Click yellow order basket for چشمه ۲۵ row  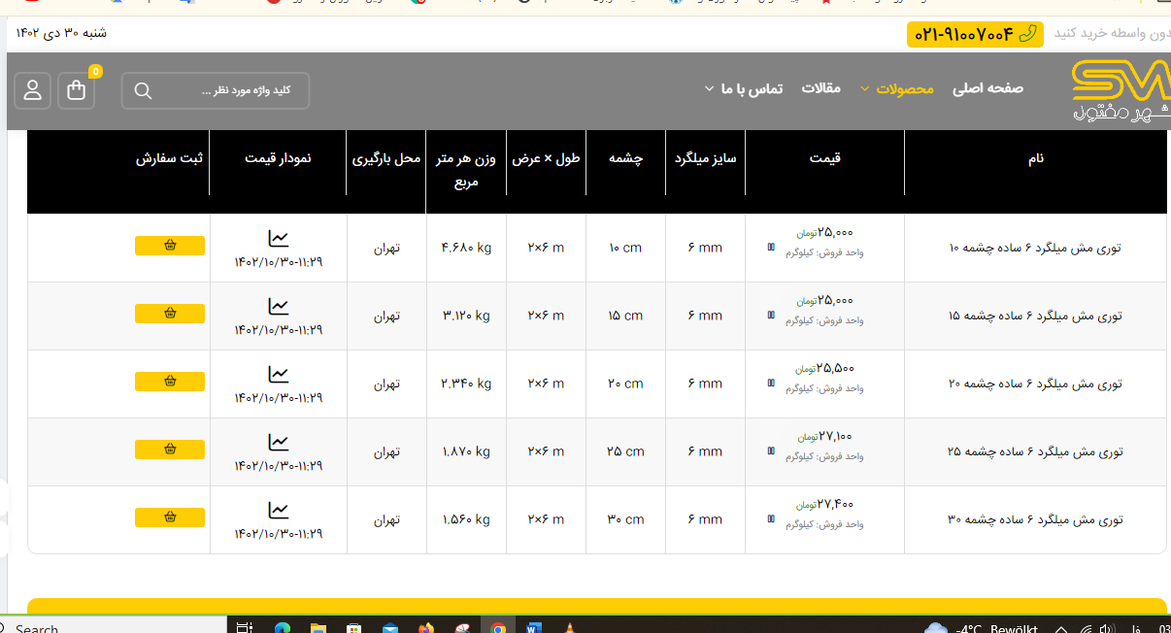point(170,450)
